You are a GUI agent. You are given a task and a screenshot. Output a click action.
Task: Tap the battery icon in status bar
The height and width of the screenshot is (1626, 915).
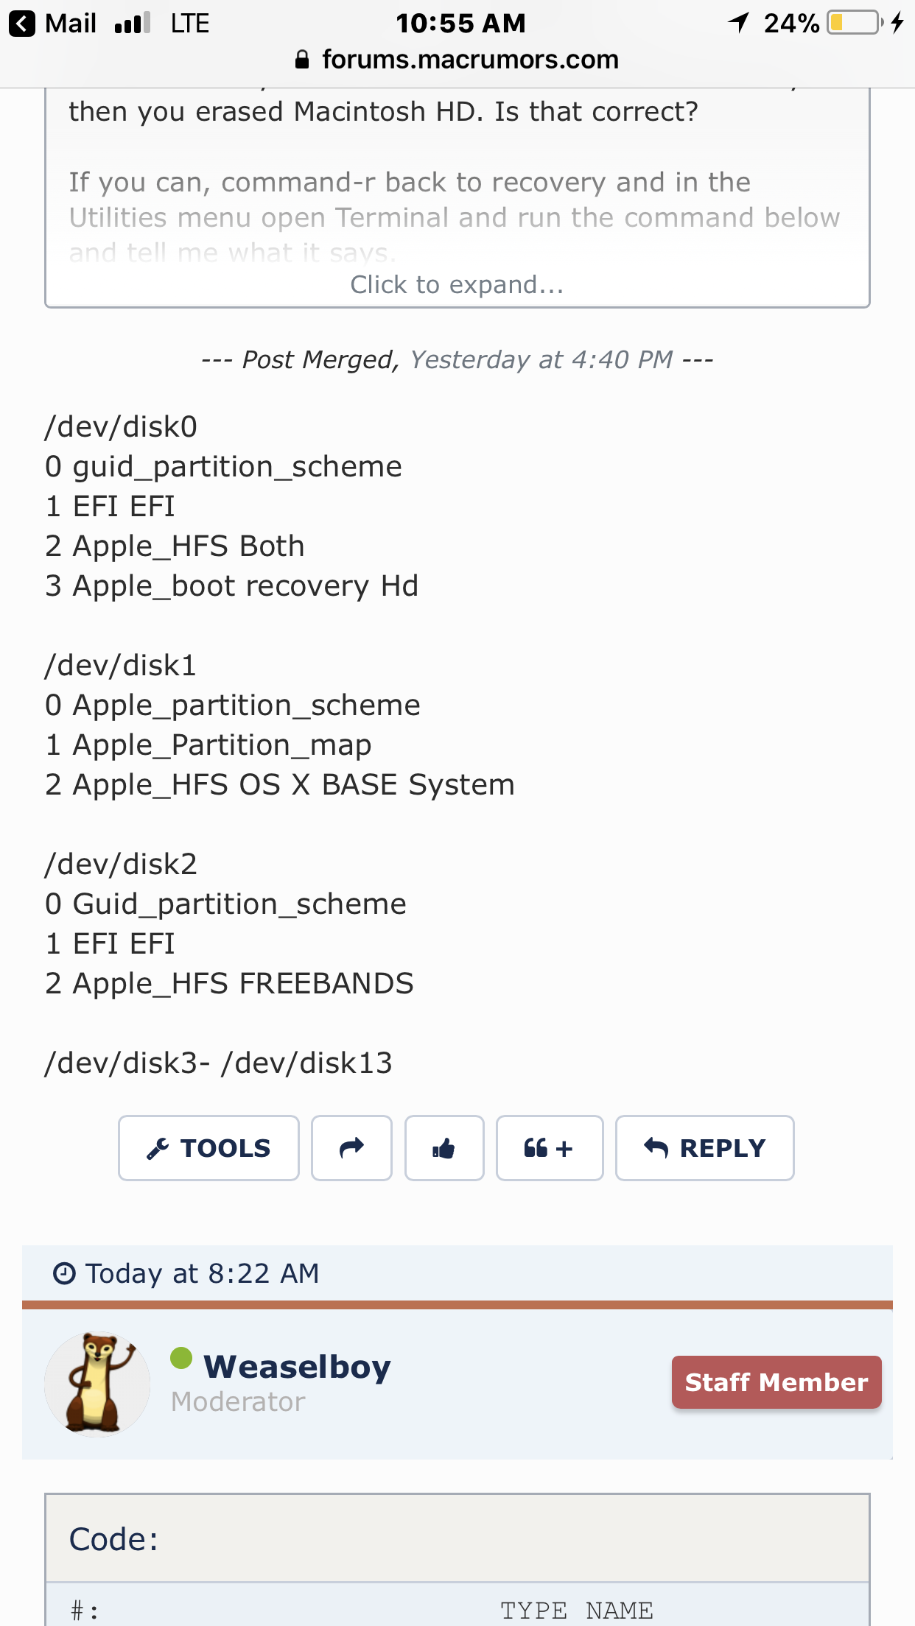pyautogui.click(x=855, y=23)
